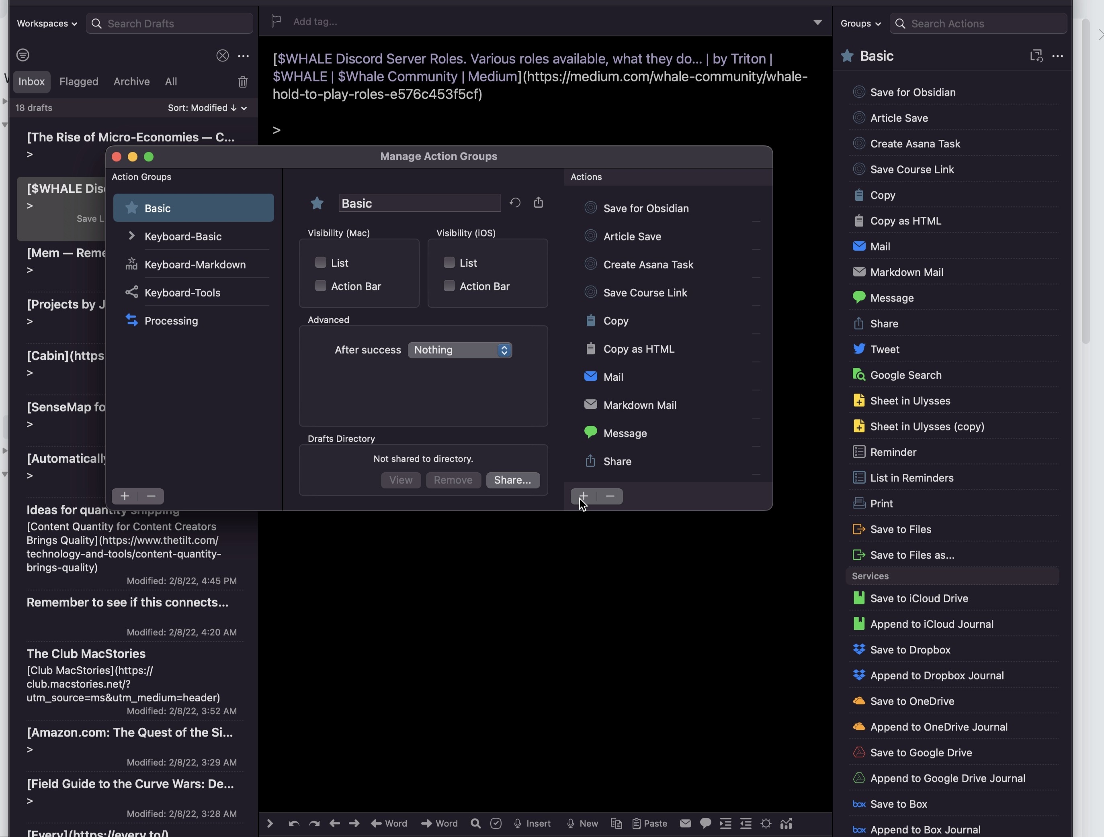
Task: Click the clear filter X circle icon
Action: pos(223,55)
